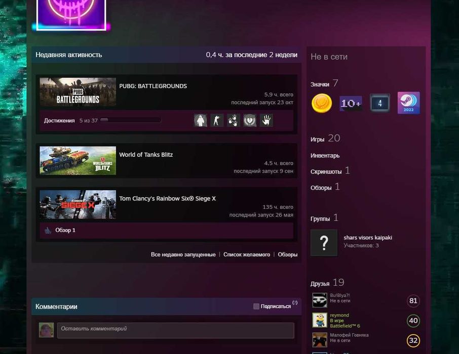459x354 pixels.
Task: Click the neon profile avatar at the top
Action: click(71, 15)
